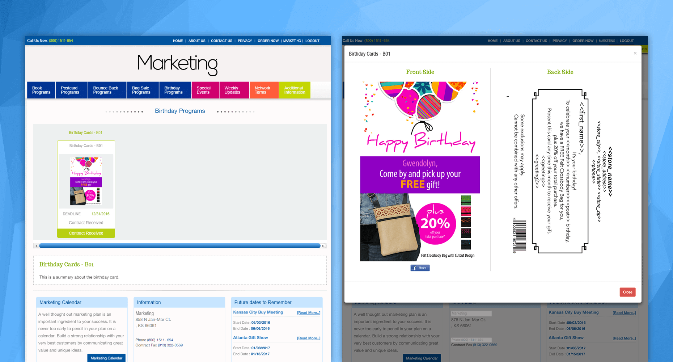The image size is (673, 362).
Task: Click MARKETING link in left window header
Action: click(x=292, y=41)
